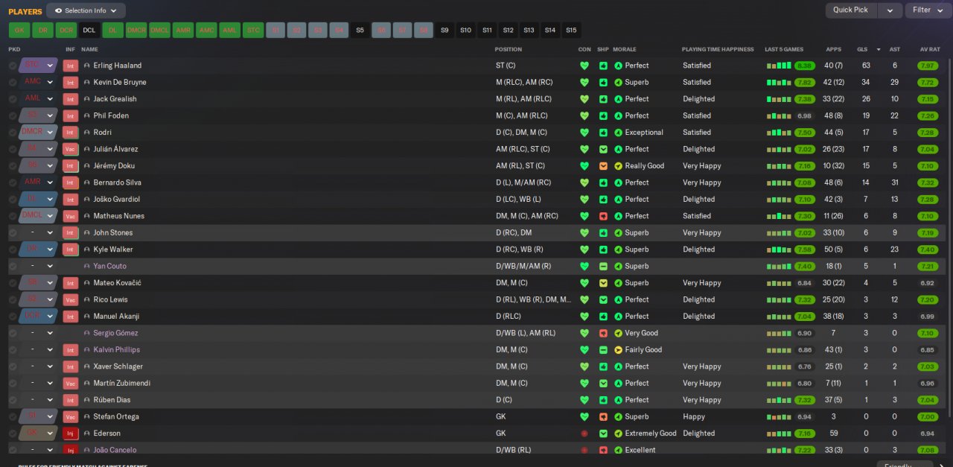Click Ederson's Inj injury icon

point(71,433)
